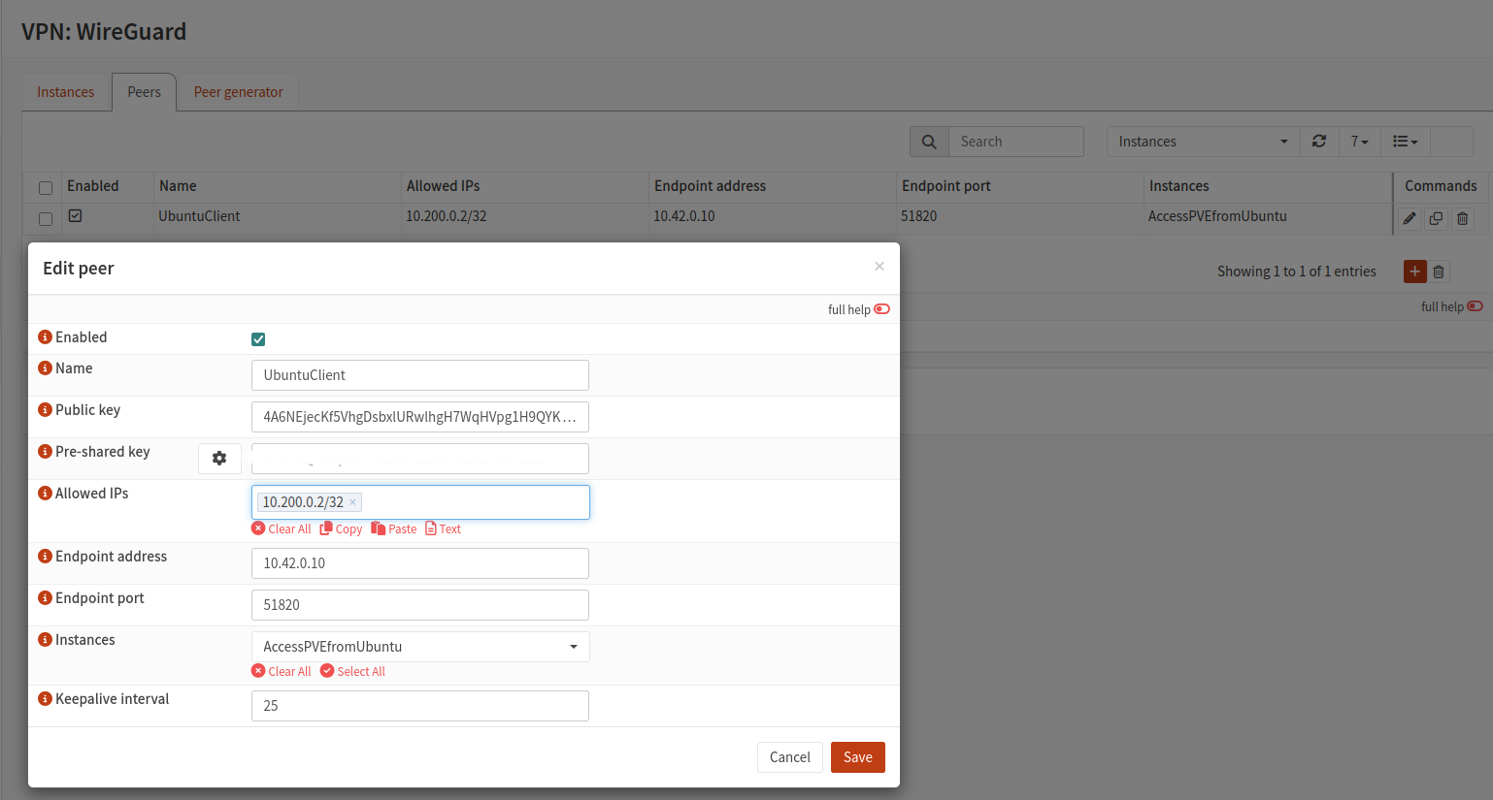Click into the Endpoint address field
Image resolution: width=1493 pixels, height=800 pixels.
click(419, 563)
